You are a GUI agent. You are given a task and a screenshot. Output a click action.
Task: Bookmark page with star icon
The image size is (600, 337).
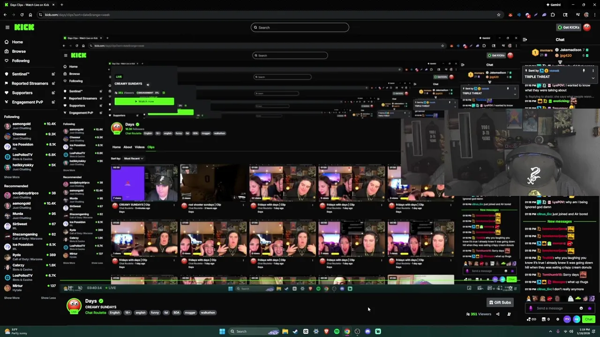pyautogui.click(x=498, y=15)
